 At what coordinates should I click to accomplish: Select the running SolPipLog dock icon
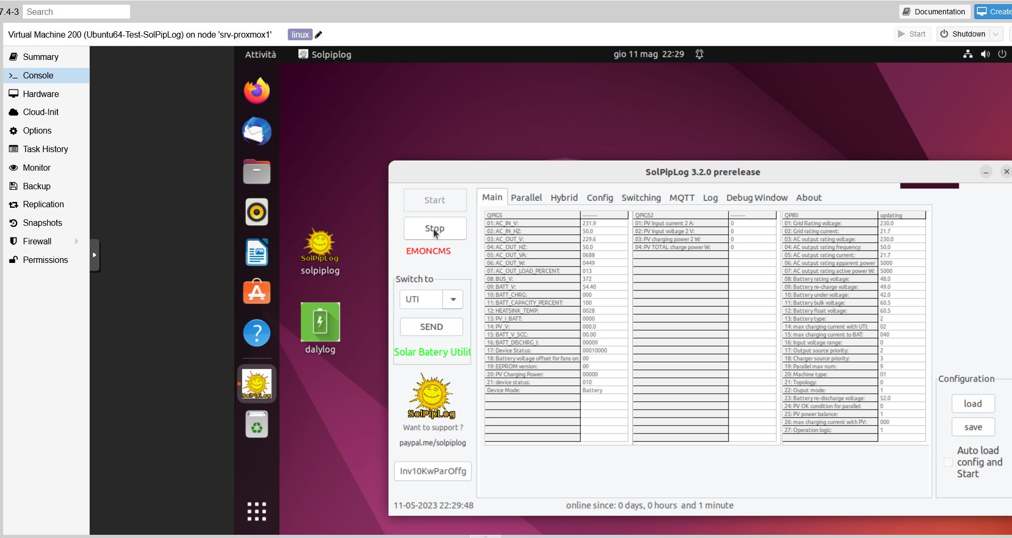tap(256, 384)
